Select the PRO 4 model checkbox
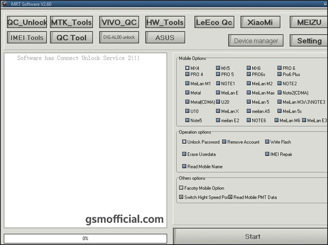328x245 pixels. tap(187, 74)
